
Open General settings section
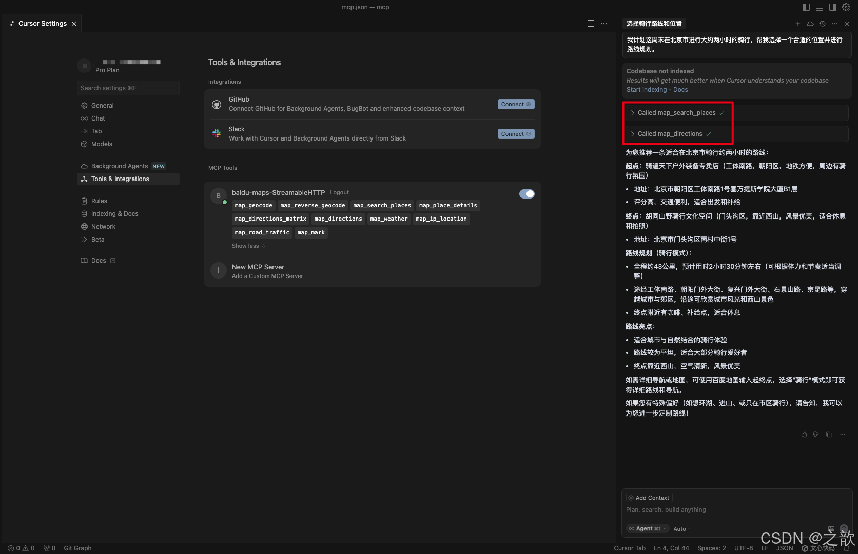coord(128,106)
